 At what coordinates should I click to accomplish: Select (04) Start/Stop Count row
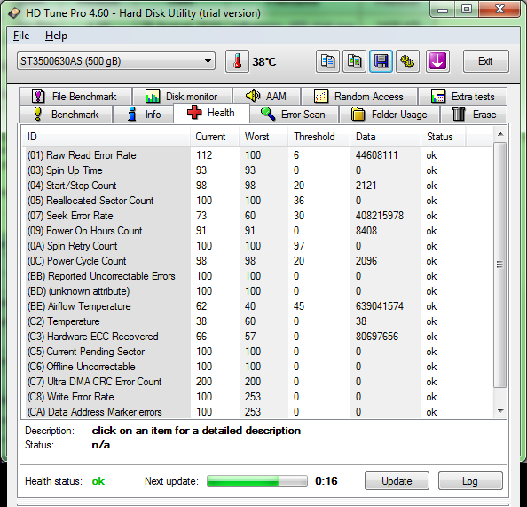pyautogui.click(x=257, y=186)
